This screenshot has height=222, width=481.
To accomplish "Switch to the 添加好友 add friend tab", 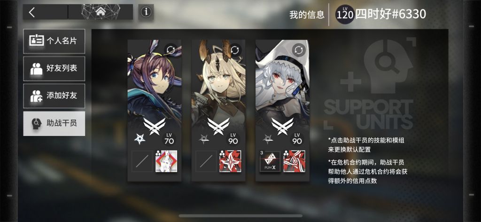I will click(54, 96).
